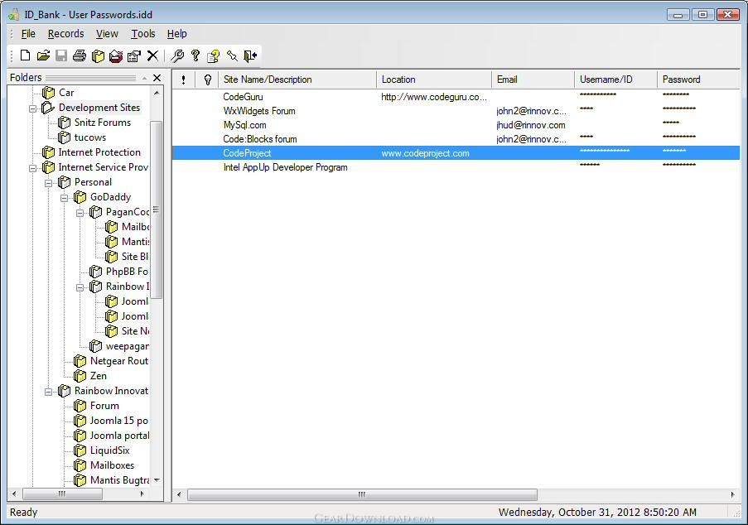Close the Folders pane

pyautogui.click(x=157, y=78)
